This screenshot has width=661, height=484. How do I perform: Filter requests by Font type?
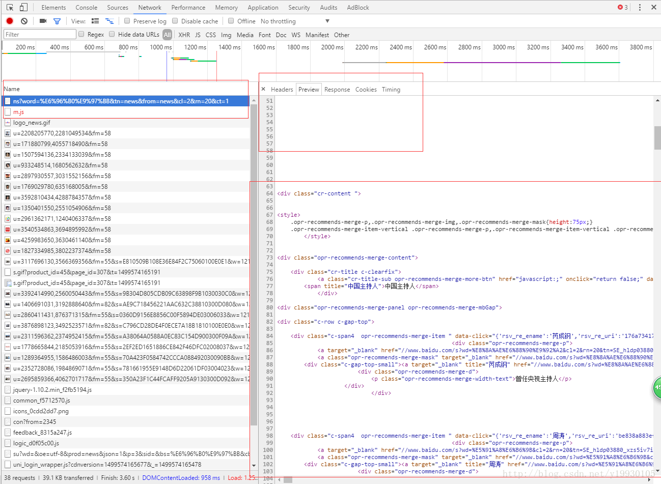265,35
